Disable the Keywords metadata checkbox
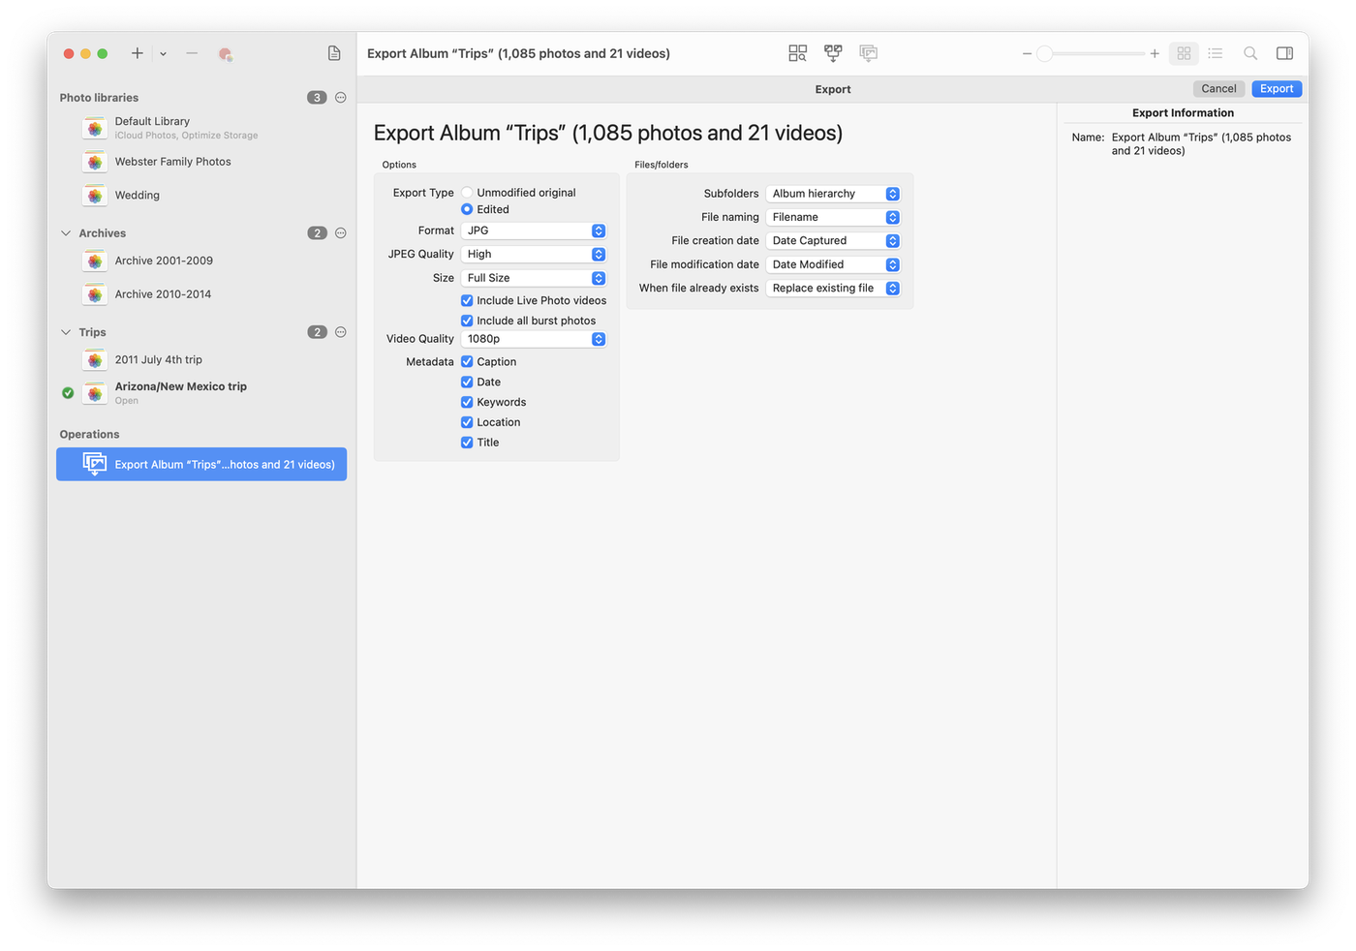This screenshot has width=1356, height=951. (x=467, y=403)
